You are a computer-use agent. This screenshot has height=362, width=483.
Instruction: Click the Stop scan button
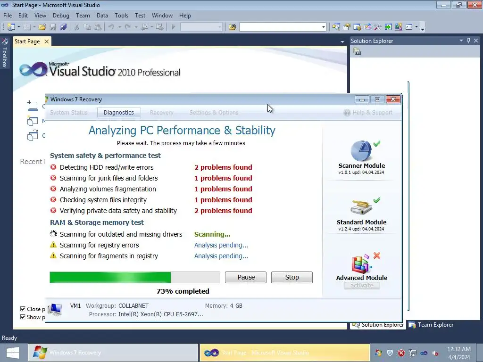point(292,277)
